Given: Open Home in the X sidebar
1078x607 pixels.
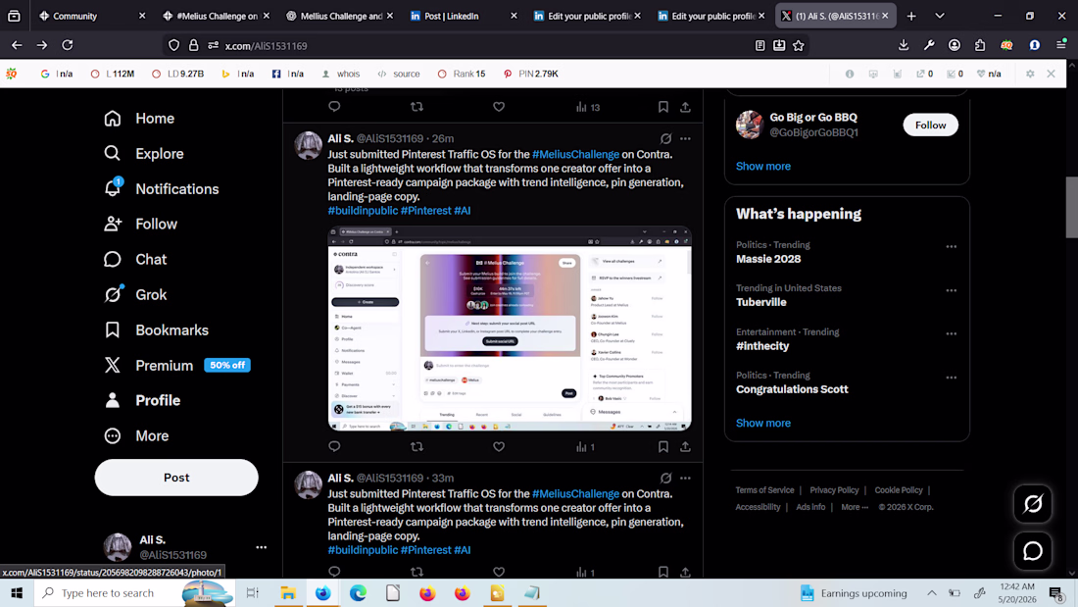Looking at the screenshot, I should (139, 119).
